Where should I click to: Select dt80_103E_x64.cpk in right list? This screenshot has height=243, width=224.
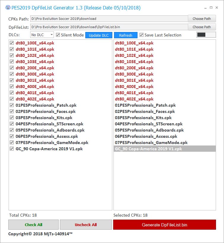coord(165,62)
